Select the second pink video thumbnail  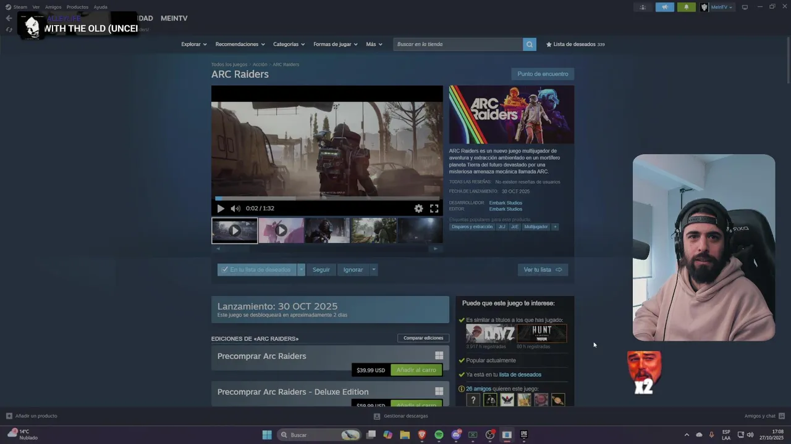tap(281, 231)
